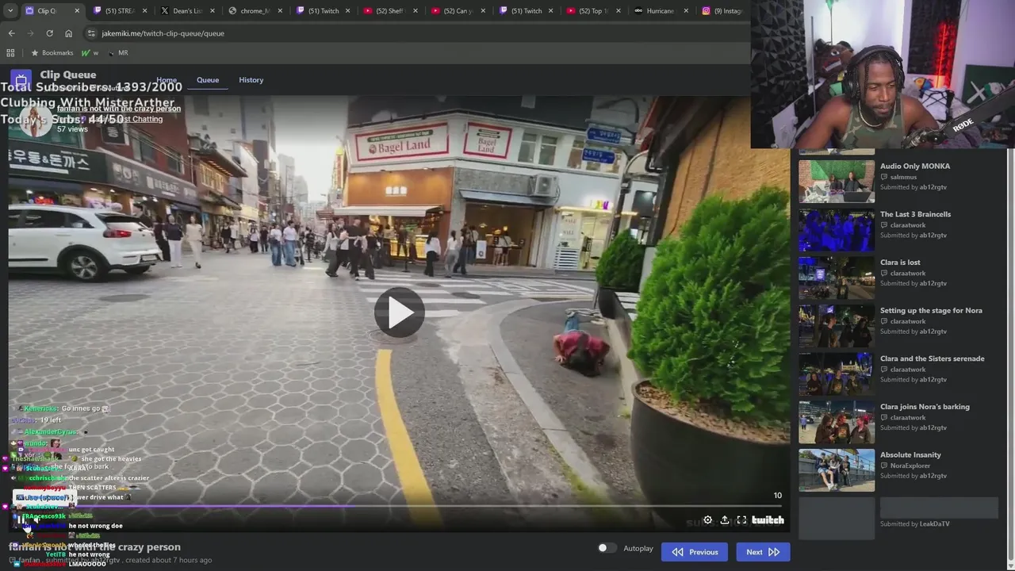Image resolution: width=1015 pixels, height=571 pixels.
Task: Open the MR bookmark
Action: (x=117, y=53)
